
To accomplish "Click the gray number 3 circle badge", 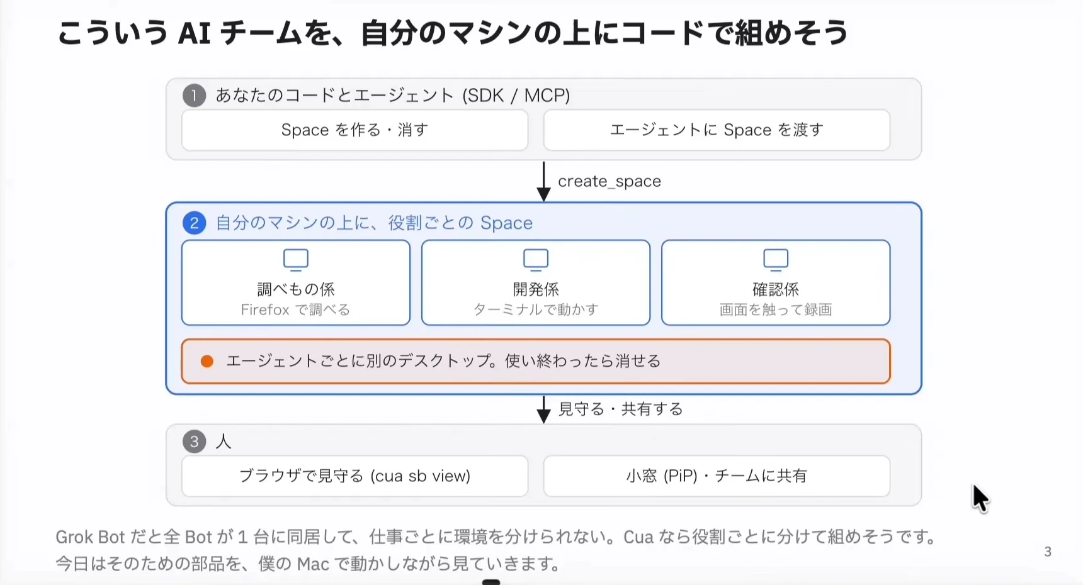I will click(194, 442).
